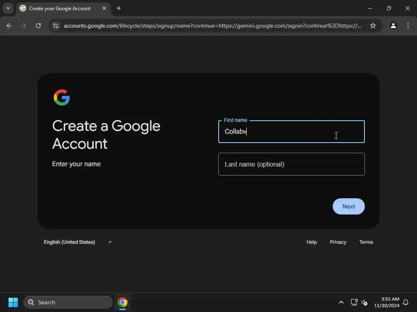
Task: Bookmark this page with the star
Action: coord(373,26)
